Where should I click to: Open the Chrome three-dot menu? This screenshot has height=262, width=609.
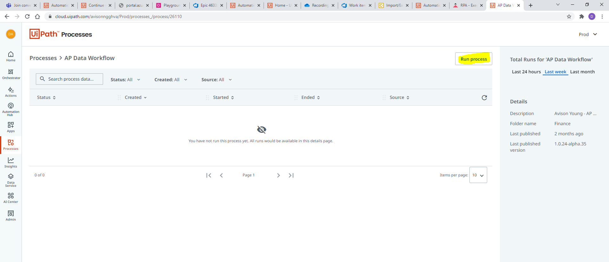[x=602, y=16]
